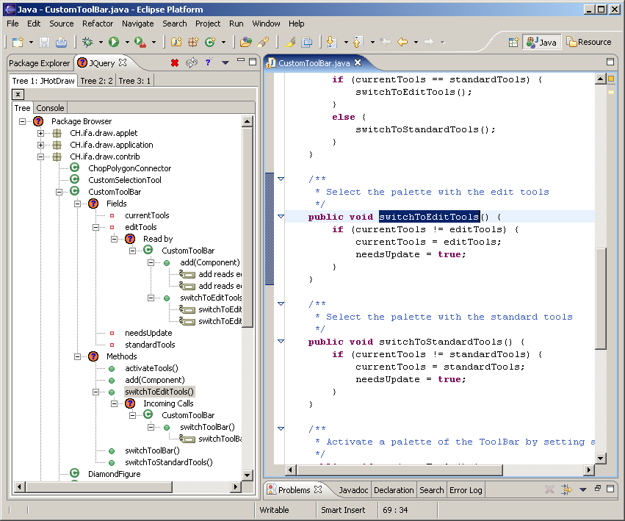Expand the CH.ifa.draw.application package
The height and width of the screenshot is (521, 625).
click(40, 145)
